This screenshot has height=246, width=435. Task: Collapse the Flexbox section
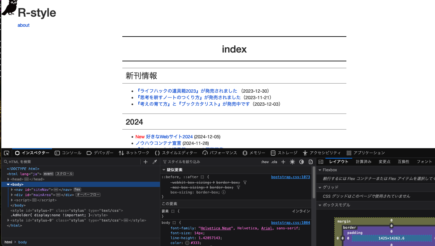[x=320, y=170]
